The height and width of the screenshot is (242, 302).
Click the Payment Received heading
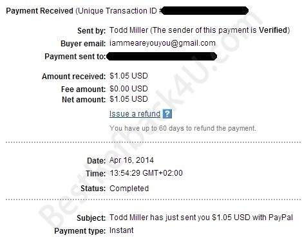point(40,11)
